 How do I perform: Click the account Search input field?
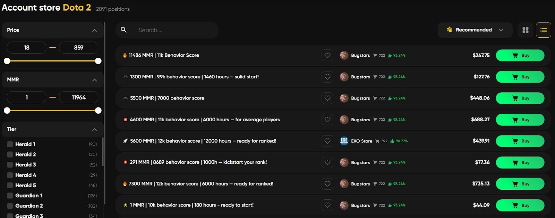173,30
